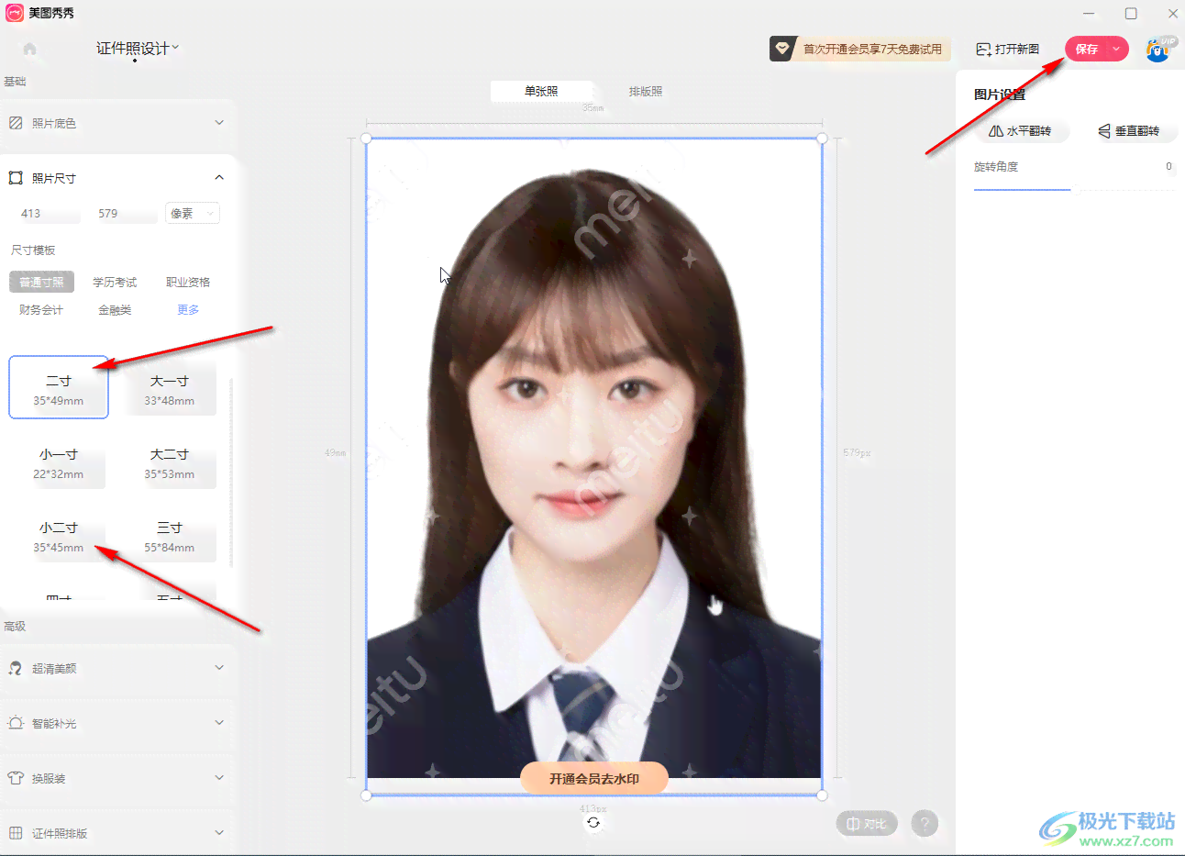Screen dimensions: 1185x856
Task: Click 开通会员去水印 button
Action: coord(594,778)
